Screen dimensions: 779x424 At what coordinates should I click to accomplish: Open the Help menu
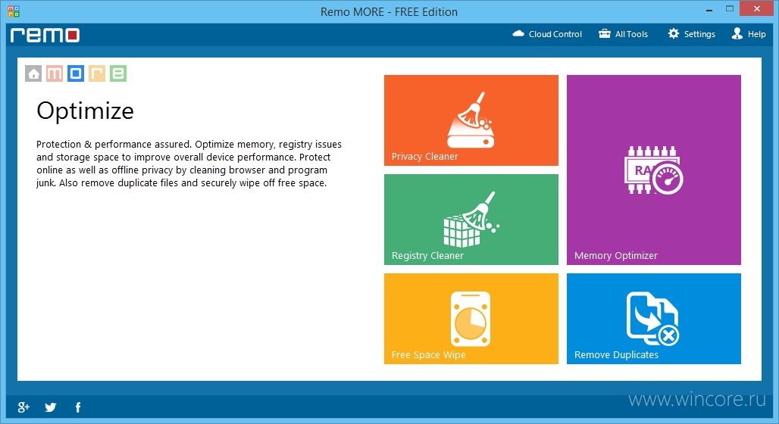click(x=749, y=34)
